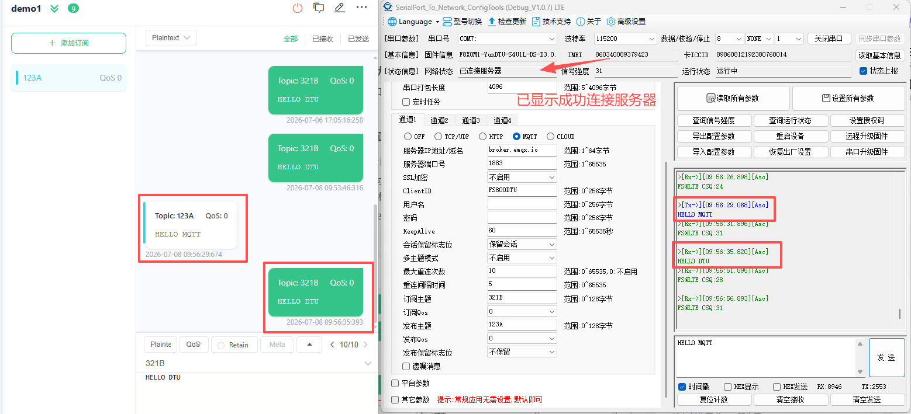This screenshot has width=911, height=414.
Task: Open the SSL加密 dropdown
Action: point(522,177)
